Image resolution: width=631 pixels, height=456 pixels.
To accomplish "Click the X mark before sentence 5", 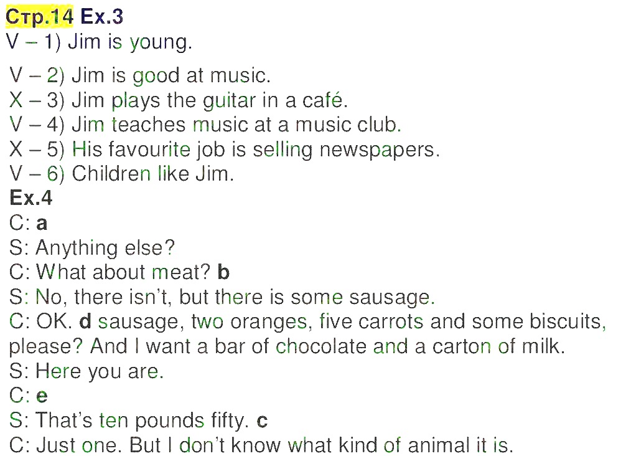I will click(16, 150).
